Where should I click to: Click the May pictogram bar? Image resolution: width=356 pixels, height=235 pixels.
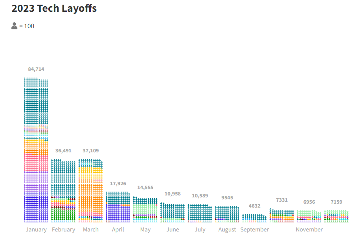click(145, 209)
